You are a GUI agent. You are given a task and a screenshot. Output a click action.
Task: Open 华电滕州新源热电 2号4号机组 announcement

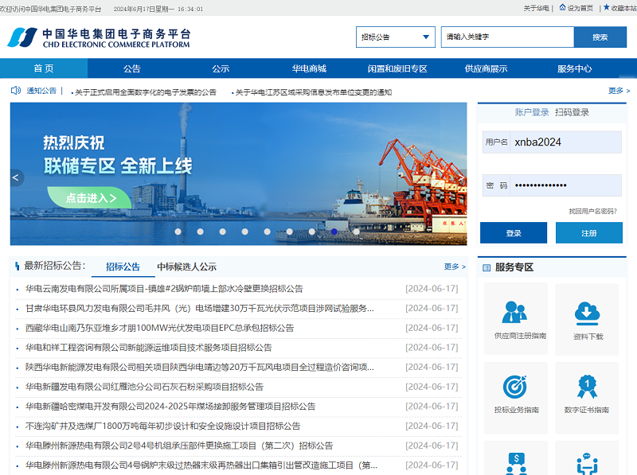(178, 446)
